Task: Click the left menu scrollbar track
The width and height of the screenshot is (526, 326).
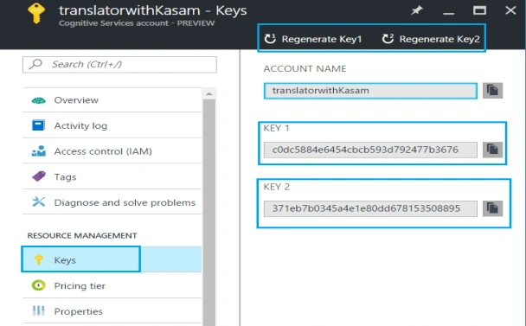Action: click(x=209, y=213)
